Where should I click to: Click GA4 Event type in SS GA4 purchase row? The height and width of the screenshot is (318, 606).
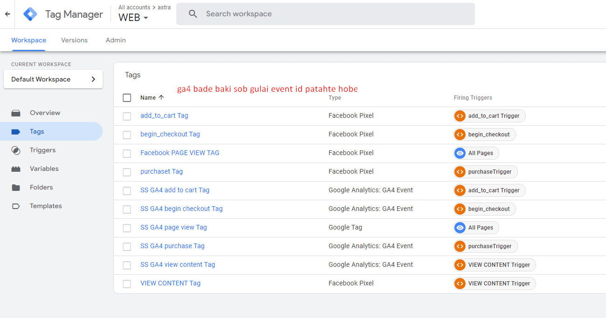(370, 246)
